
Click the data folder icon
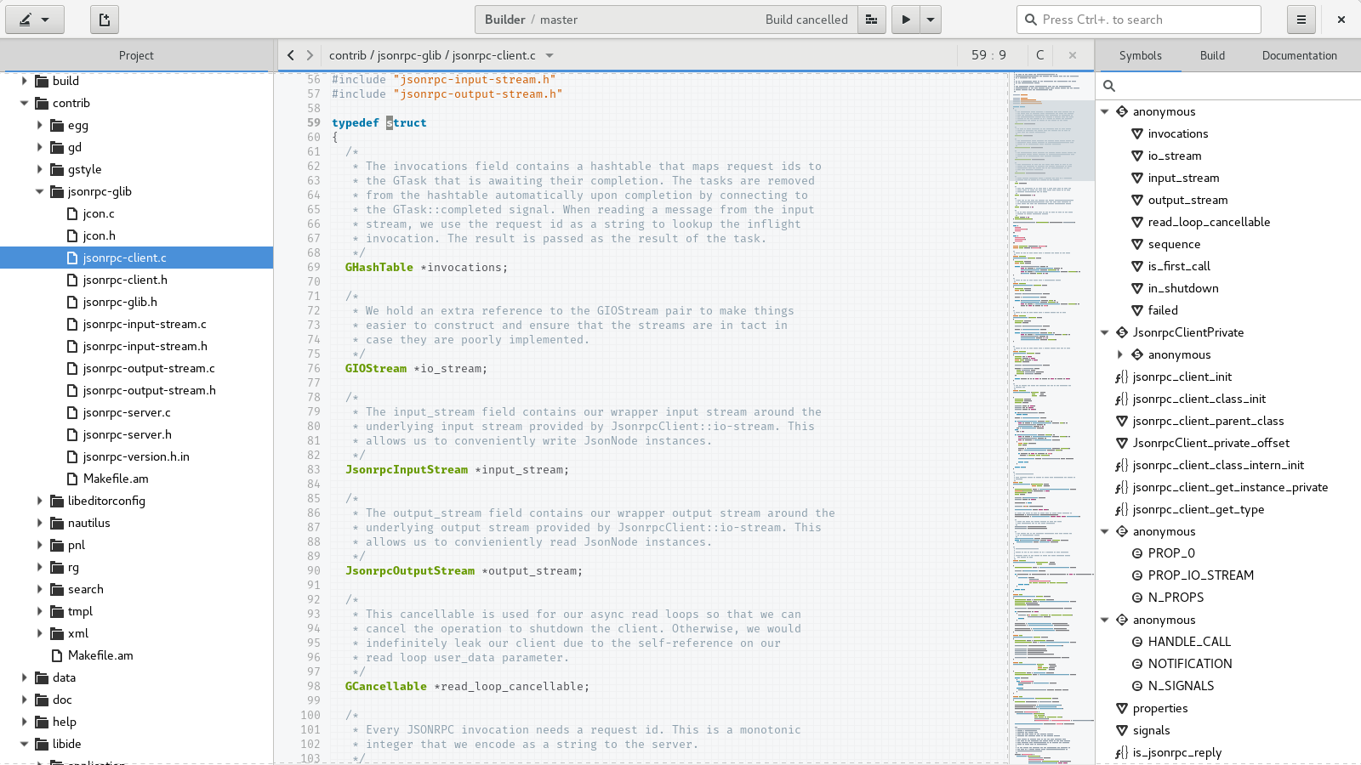coord(42,677)
